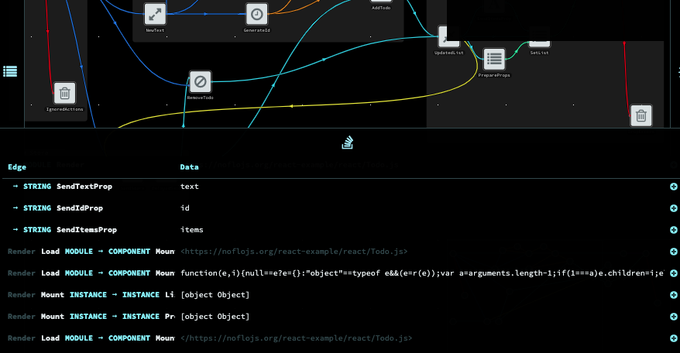Click the GenerateId node label
Screen dimensions: 680x353
point(256,30)
